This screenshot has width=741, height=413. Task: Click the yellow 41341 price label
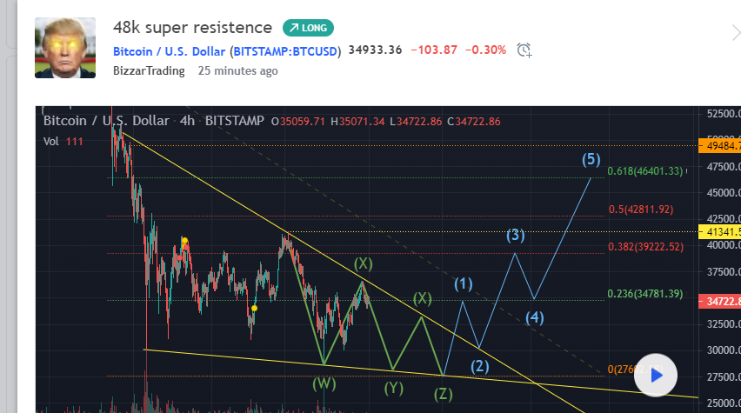tap(718, 231)
